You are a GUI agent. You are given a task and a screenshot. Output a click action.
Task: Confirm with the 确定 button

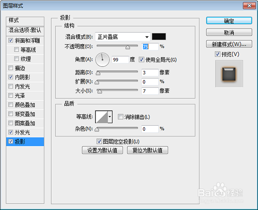229,21
